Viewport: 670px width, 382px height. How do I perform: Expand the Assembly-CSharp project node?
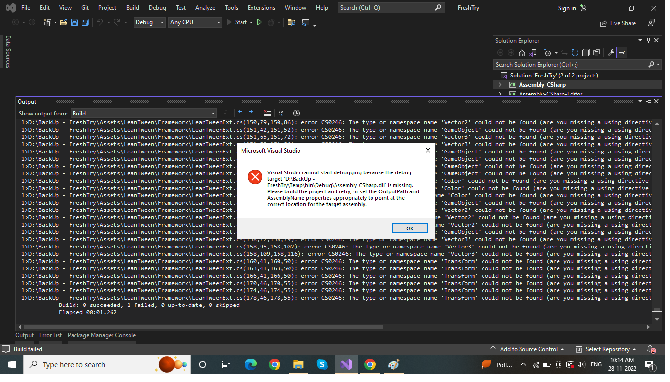[x=499, y=85]
